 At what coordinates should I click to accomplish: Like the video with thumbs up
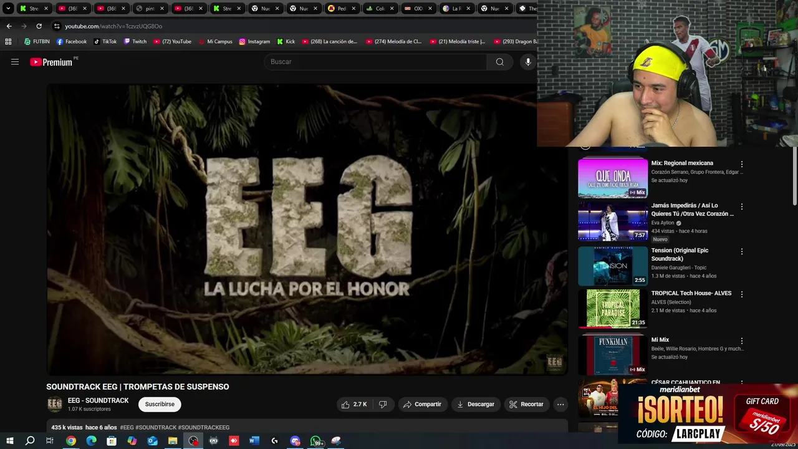click(353, 404)
